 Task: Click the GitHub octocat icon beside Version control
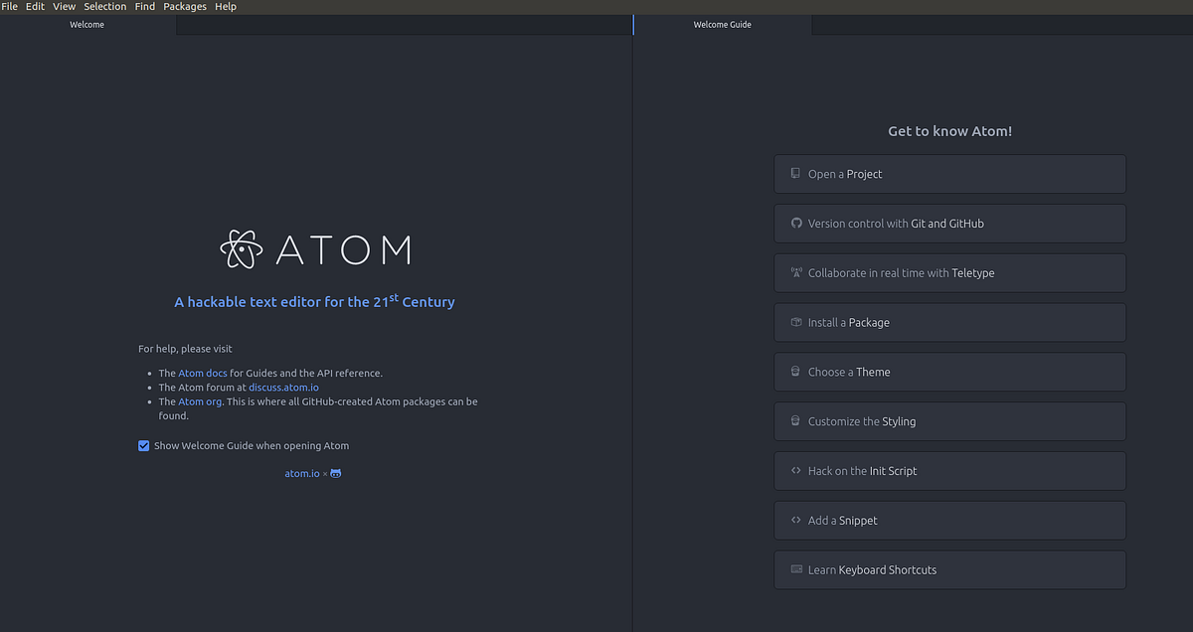pos(795,223)
